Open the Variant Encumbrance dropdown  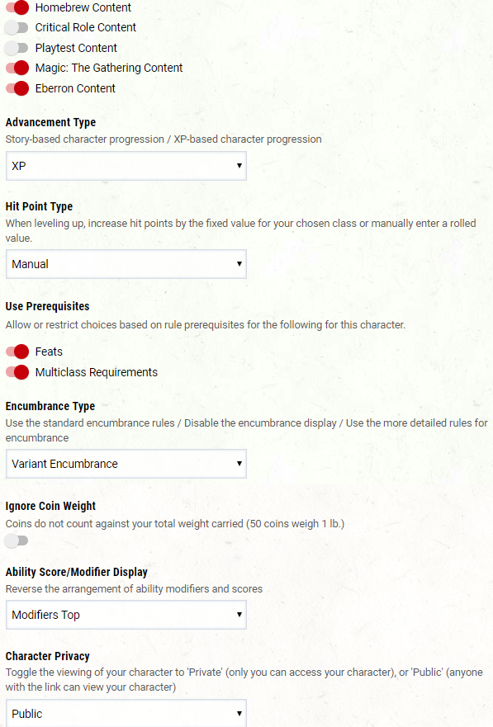coord(126,464)
